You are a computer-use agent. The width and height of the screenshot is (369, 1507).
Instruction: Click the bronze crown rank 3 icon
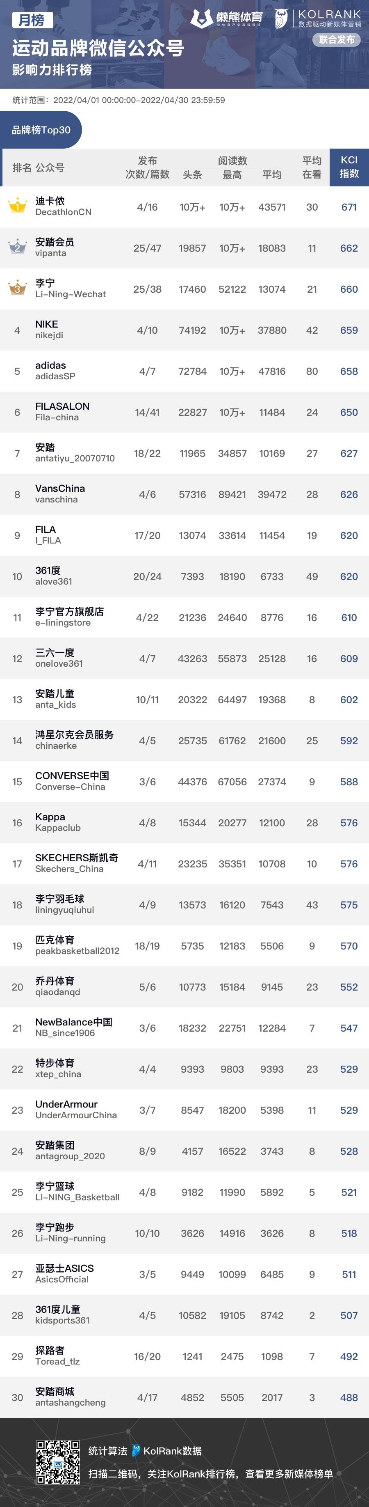17,288
